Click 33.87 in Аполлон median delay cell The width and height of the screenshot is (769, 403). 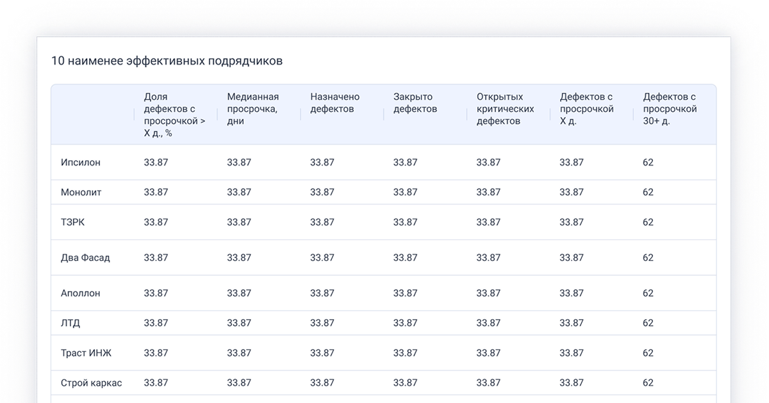click(238, 293)
